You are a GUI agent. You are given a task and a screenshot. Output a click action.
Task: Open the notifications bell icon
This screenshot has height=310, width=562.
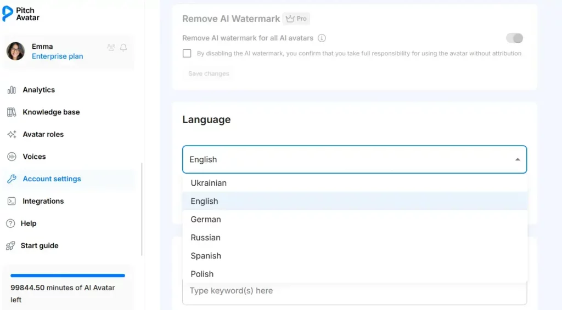(x=123, y=48)
